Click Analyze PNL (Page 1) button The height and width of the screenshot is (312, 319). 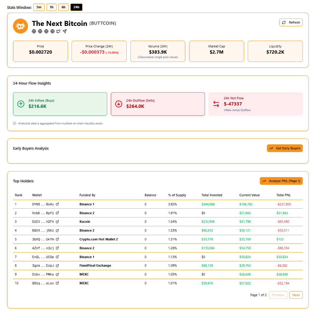(281, 181)
